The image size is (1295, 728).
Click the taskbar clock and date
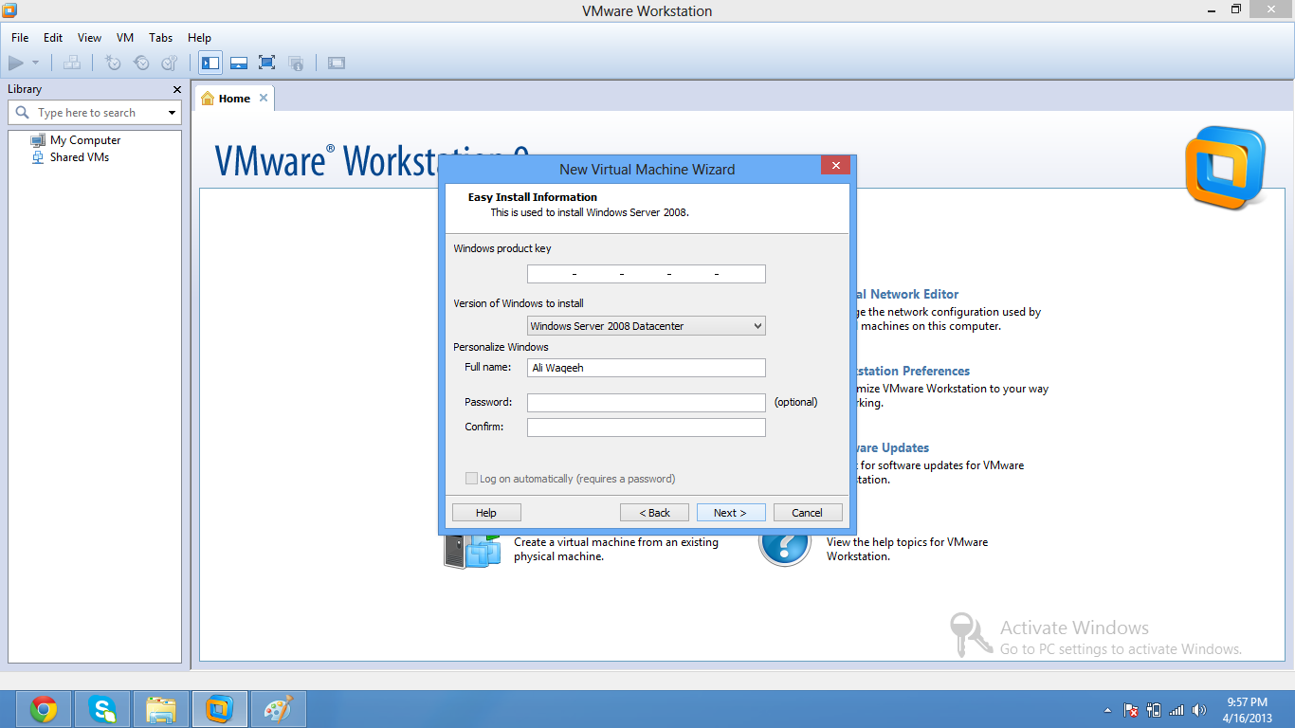(1247, 710)
